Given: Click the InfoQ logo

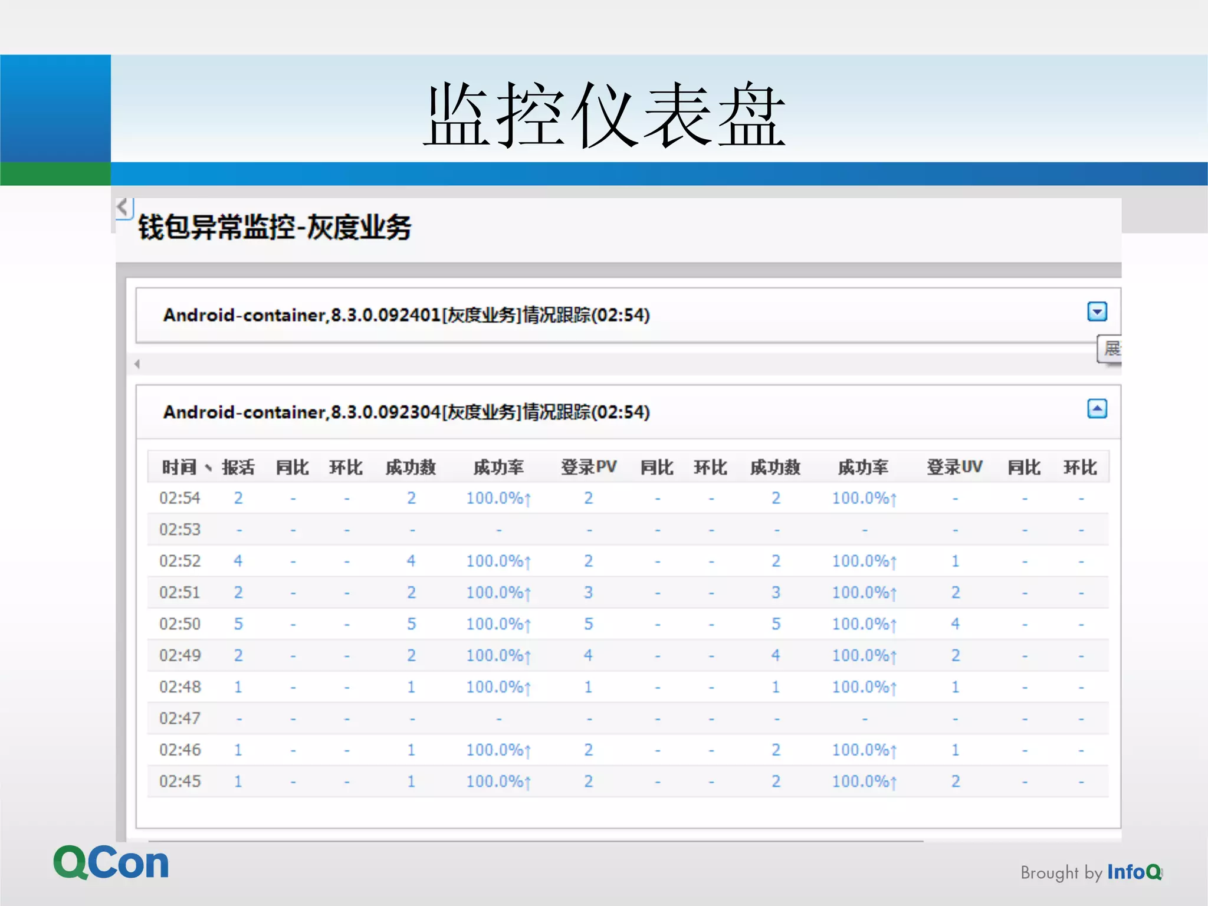Looking at the screenshot, I should 1134,872.
